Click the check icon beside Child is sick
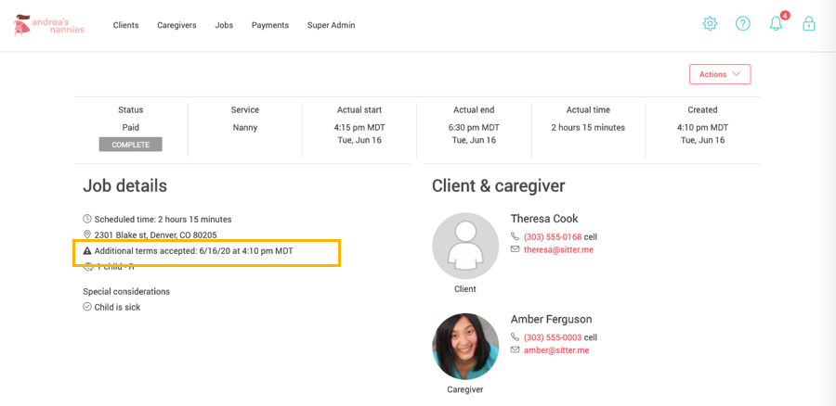Image resolution: width=836 pixels, height=406 pixels. [x=87, y=307]
